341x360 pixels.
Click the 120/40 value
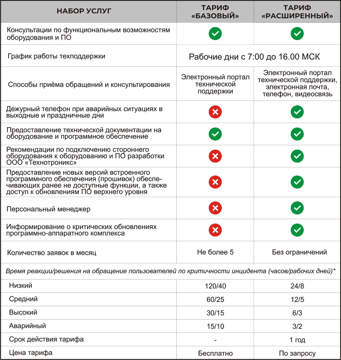(x=215, y=286)
